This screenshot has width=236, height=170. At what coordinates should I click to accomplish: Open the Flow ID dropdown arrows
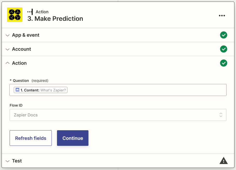(221, 115)
